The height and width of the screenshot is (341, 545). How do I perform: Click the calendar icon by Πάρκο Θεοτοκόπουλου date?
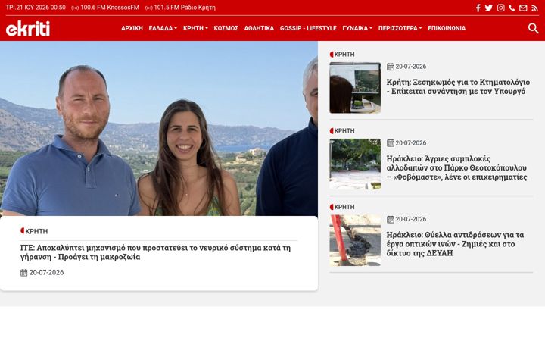pyautogui.click(x=391, y=143)
